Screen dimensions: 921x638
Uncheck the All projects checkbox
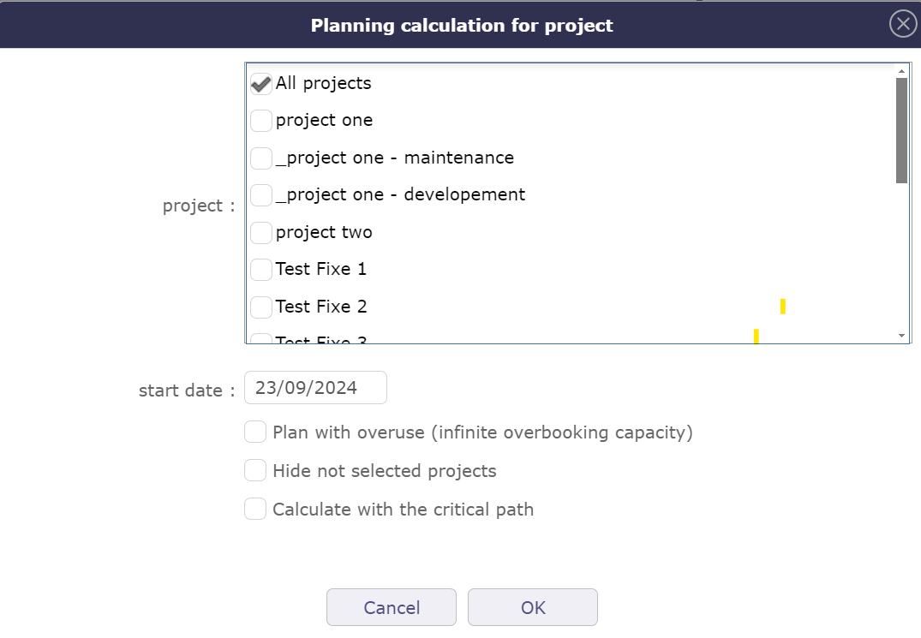click(x=260, y=83)
